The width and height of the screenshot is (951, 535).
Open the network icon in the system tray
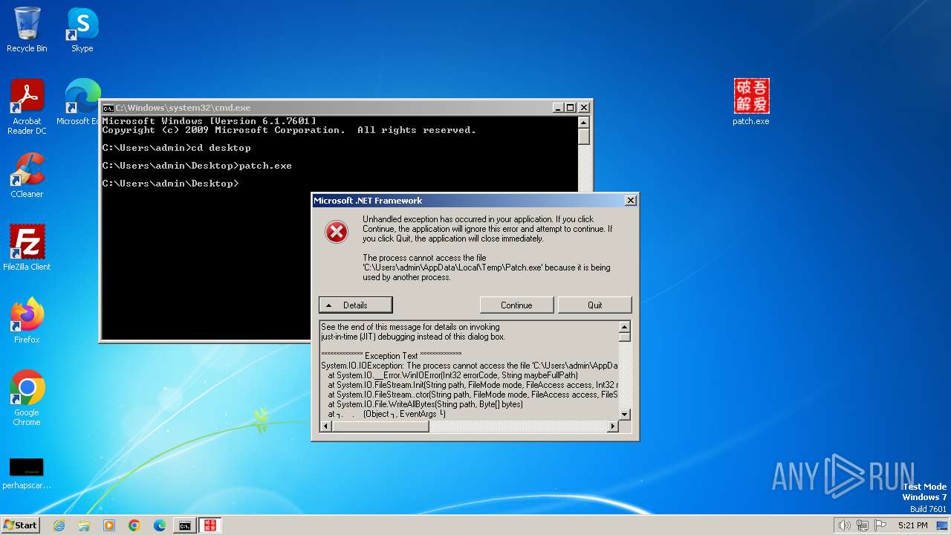tap(862, 525)
